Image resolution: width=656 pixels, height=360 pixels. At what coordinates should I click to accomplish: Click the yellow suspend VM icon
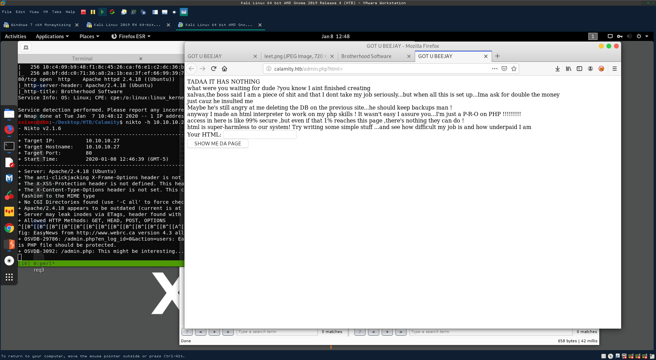(x=93, y=12)
